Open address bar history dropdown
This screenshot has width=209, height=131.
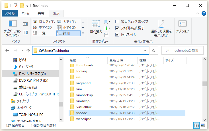pos(145,50)
